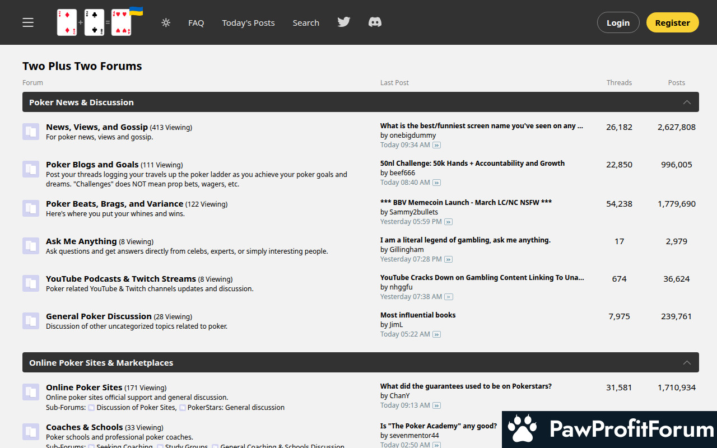Click the Two Plus Two cards logo
The image size is (717, 448).
pos(100,22)
